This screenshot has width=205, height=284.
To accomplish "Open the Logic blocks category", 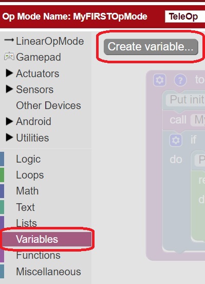I will pyautogui.click(x=28, y=159).
